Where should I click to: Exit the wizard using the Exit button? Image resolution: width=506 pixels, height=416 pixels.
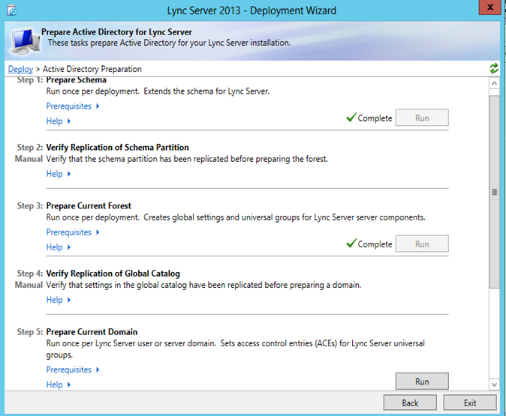click(469, 403)
